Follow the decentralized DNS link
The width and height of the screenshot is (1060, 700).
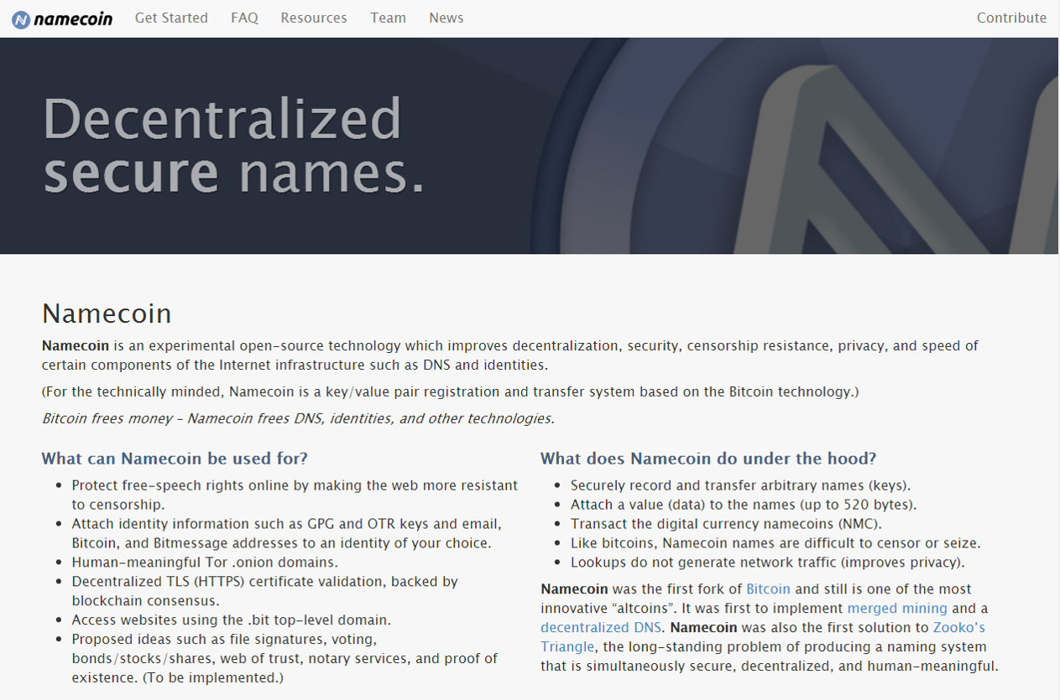(x=601, y=628)
